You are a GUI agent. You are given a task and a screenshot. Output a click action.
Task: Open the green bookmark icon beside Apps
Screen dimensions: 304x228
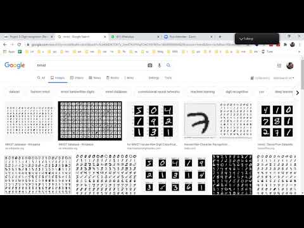click(x=20, y=51)
